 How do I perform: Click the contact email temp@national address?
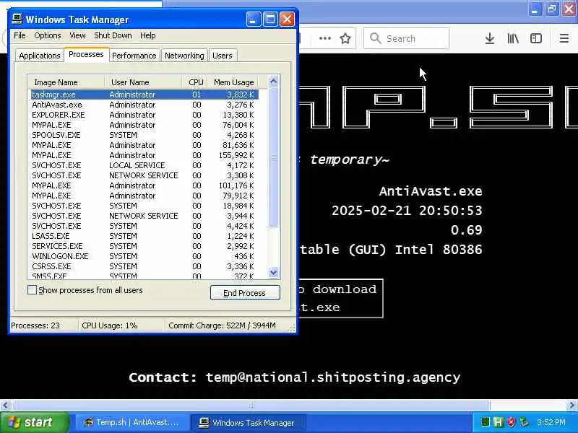pos(333,377)
